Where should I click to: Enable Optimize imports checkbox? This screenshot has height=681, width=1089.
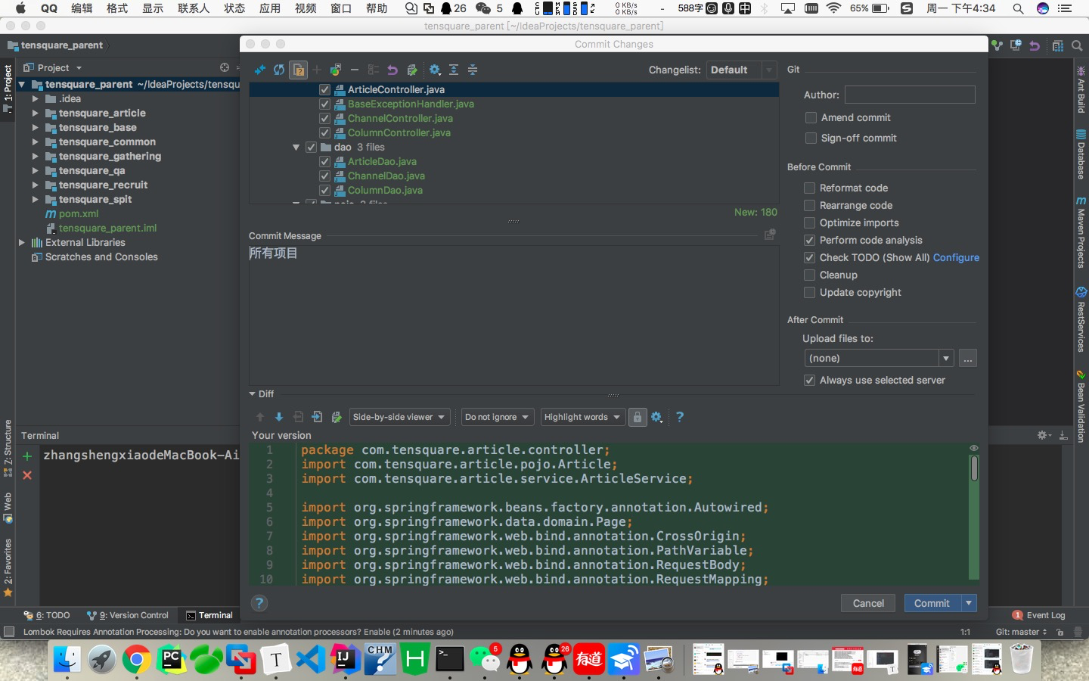click(x=809, y=222)
